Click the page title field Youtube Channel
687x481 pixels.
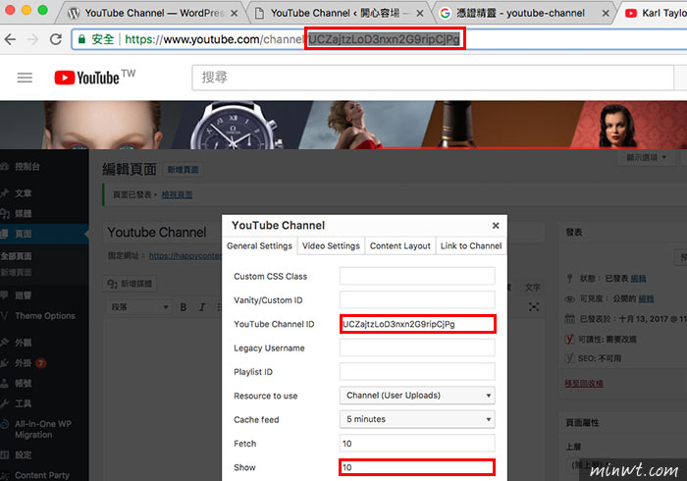[x=163, y=233]
